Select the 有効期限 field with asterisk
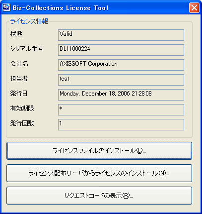This screenshot has width=202, height=214. 121,109
